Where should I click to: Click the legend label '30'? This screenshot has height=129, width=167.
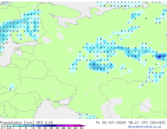tap(57, 128)
